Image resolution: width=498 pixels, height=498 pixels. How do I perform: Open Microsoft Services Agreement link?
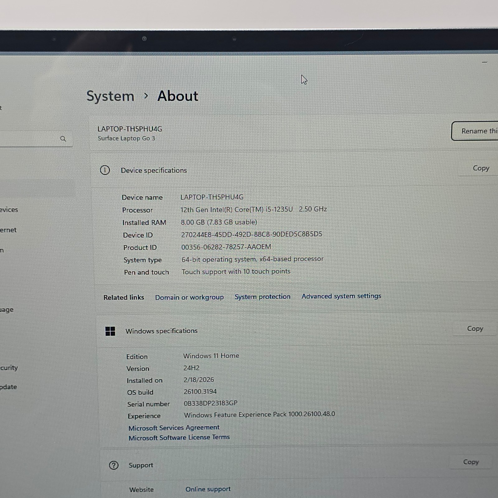(174, 428)
